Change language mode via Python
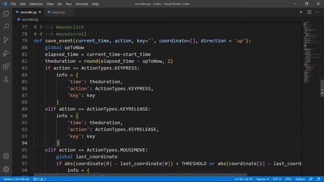The height and width of the screenshot is (182, 324). 300,179
